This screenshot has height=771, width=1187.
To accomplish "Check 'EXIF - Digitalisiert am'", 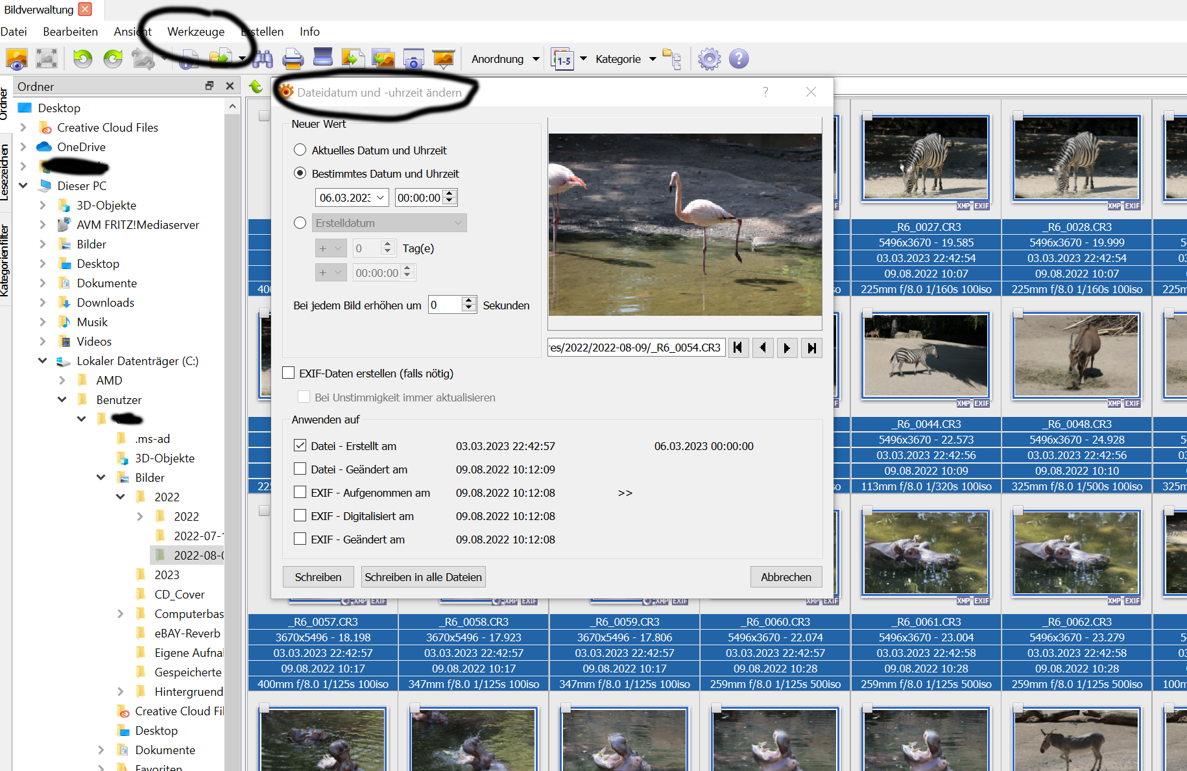I will pos(300,516).
